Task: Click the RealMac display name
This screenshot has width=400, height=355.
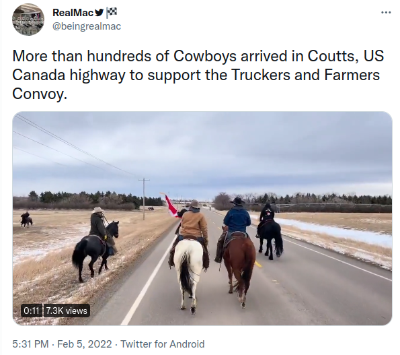Action: 73,13
